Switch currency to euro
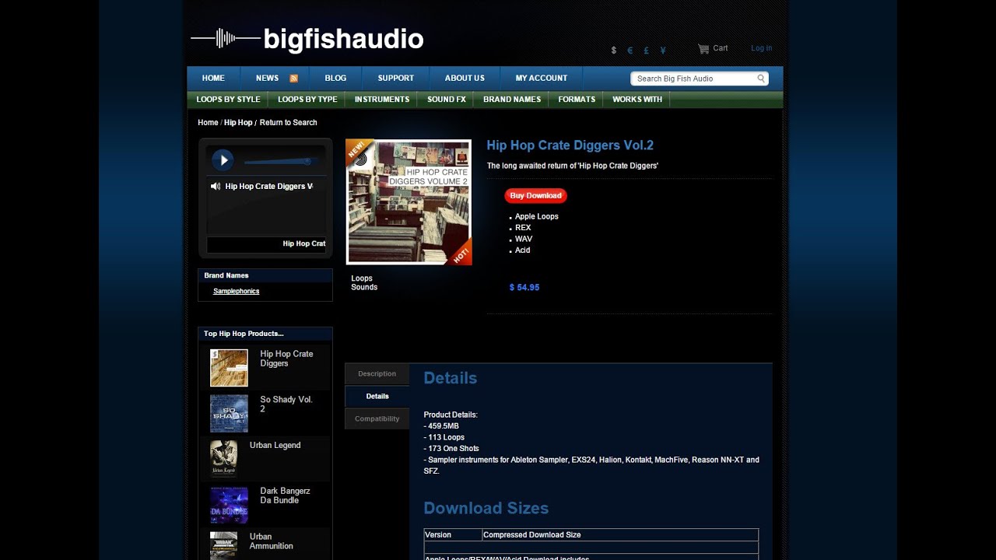Screen dimensions: 996x560 click(x=630, y=51)
